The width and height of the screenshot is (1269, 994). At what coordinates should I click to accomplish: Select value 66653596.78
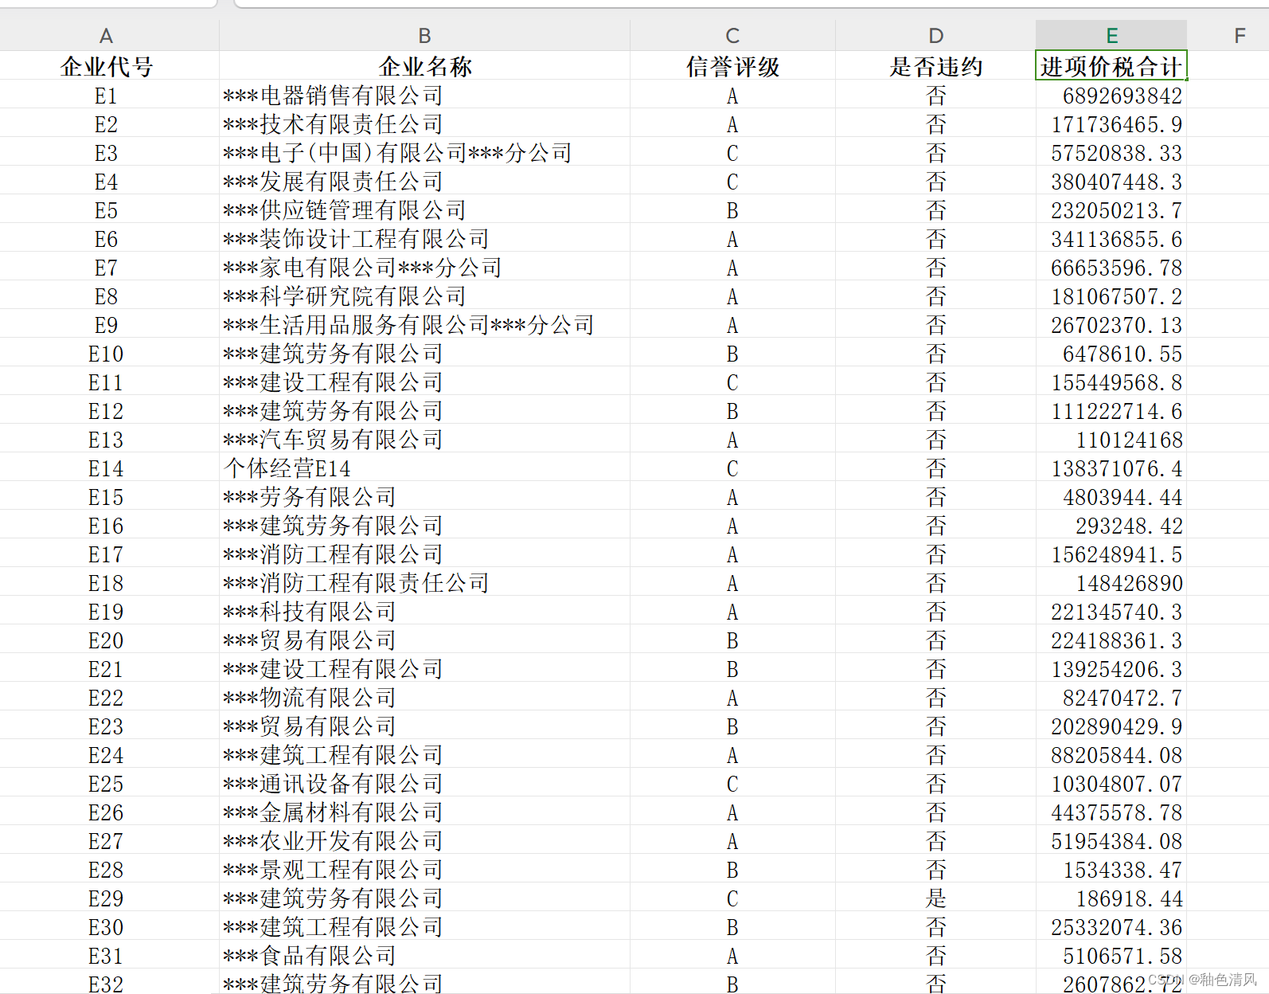(x=1111, y=268)
